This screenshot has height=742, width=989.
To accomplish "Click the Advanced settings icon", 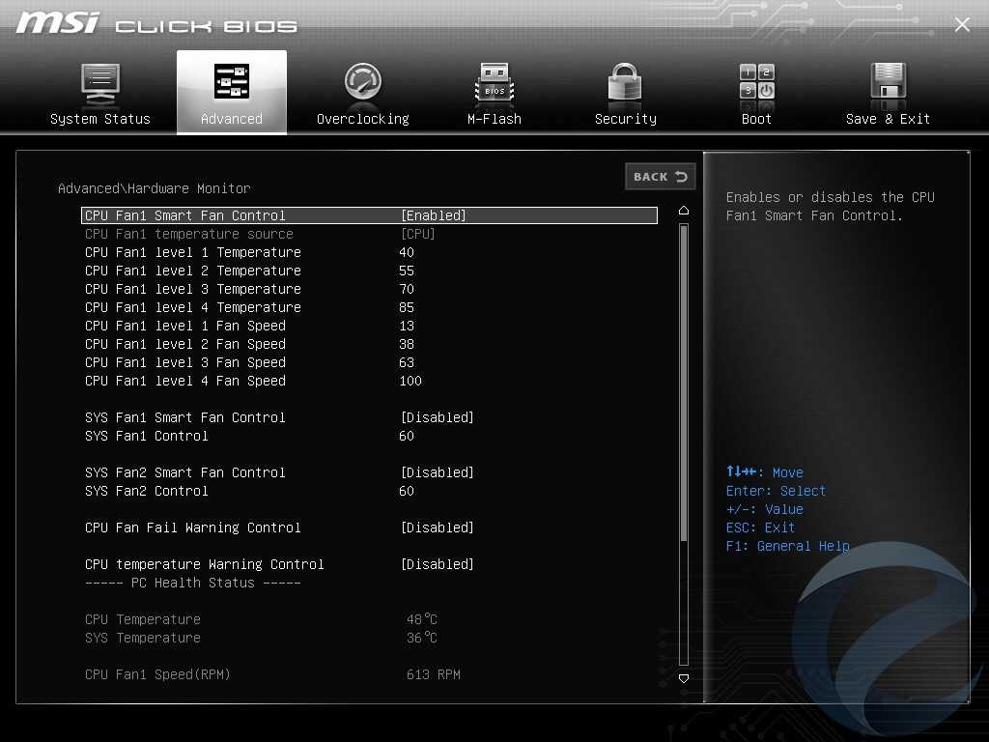I will click(232, 83).
